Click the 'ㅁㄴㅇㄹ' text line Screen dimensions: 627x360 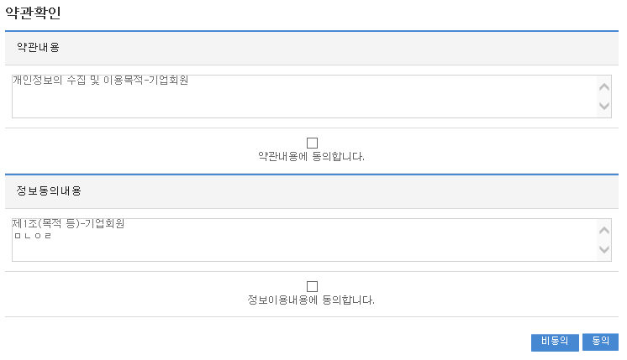tap(33, 235)
